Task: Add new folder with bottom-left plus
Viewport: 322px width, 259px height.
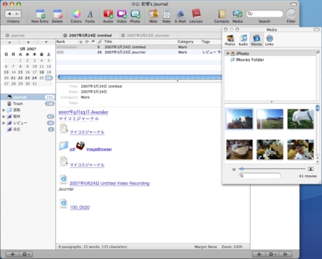Action: 12,254
